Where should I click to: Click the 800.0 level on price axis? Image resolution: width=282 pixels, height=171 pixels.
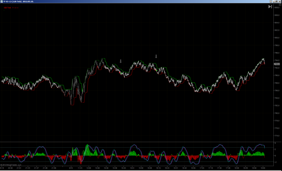[x=277, y=38]
